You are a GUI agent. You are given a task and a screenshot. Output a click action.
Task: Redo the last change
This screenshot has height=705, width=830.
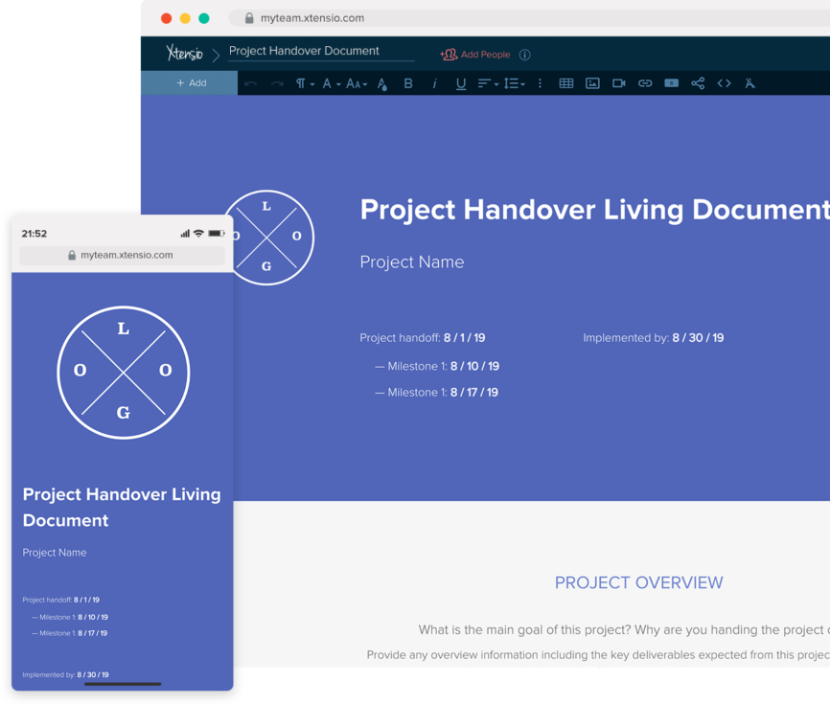276,83
